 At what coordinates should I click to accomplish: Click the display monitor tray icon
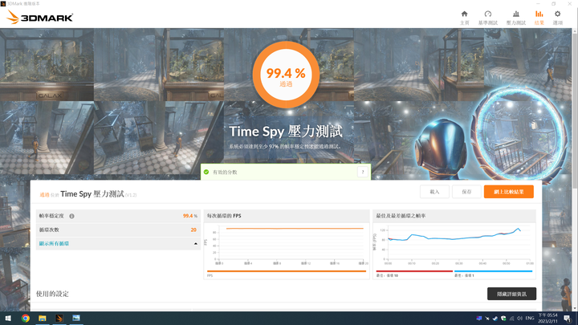click(478, 319)
